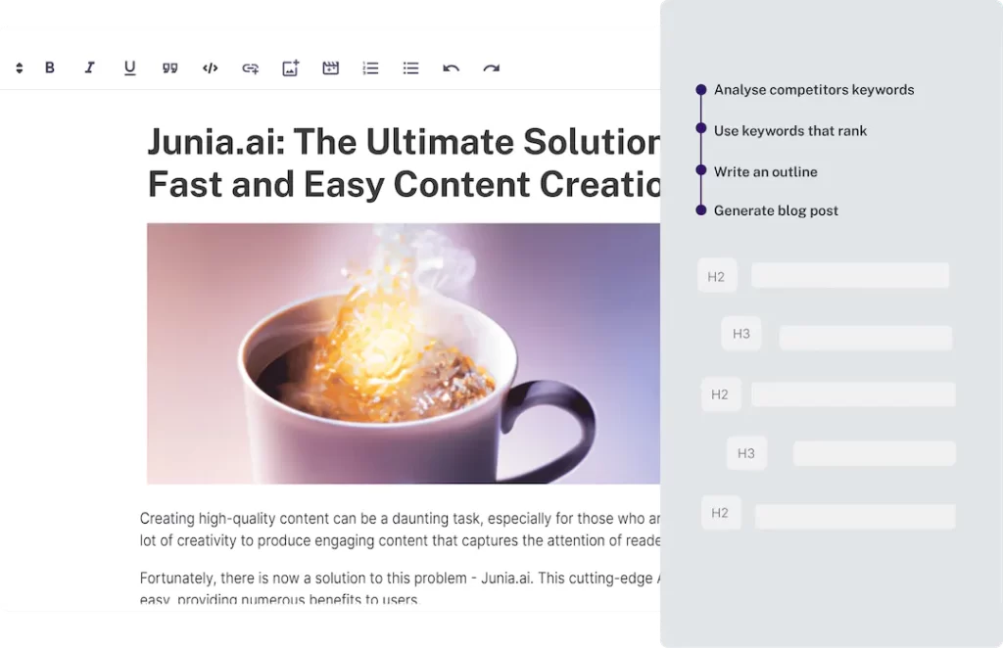Select the steaming coffee cup image
Image resolution: width=1003 pixels, height=648 pixels.
(x=404, y=353)
